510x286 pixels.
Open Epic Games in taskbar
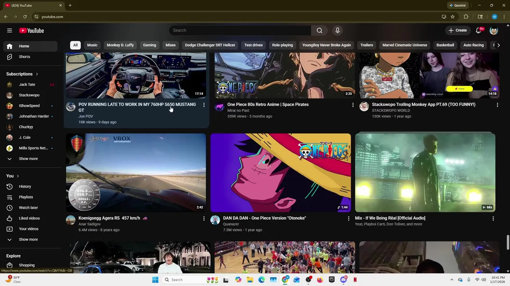click(x=331, y=280)
